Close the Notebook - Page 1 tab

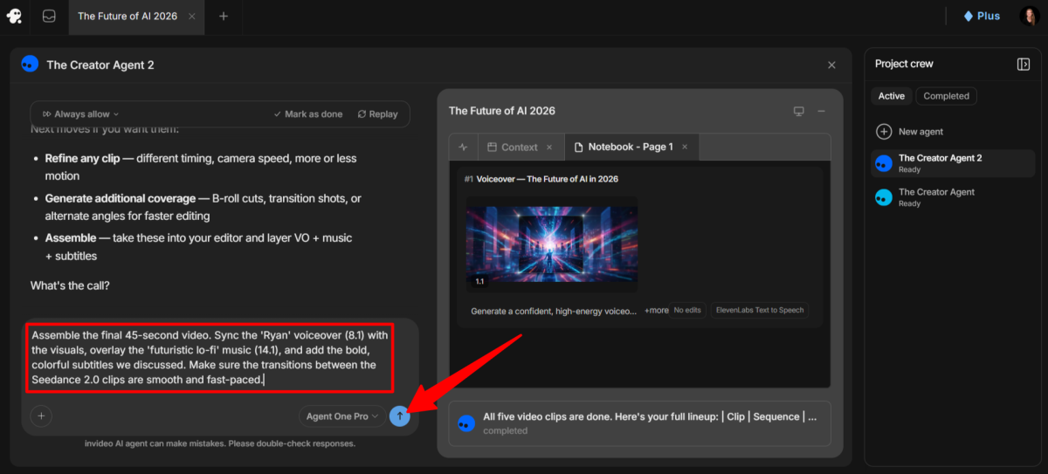pyautogui.click(x=685, y=147)
